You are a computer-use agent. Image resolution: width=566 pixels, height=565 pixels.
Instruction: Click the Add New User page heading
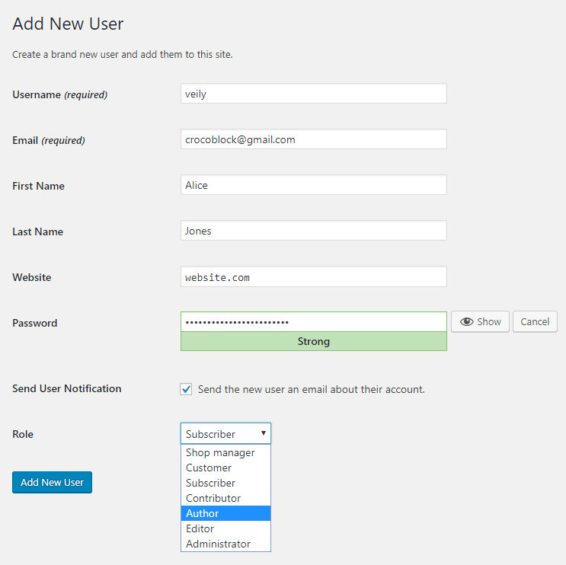tap(68, 24)
